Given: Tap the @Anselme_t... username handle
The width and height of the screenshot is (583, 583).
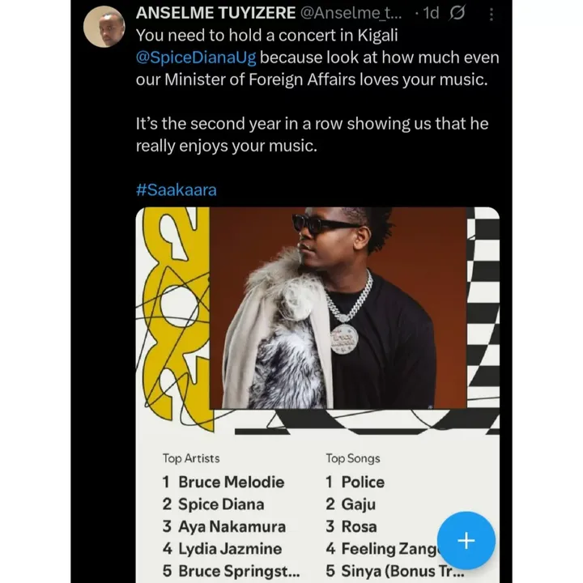Looking at the screenshot, I should 351,14.
